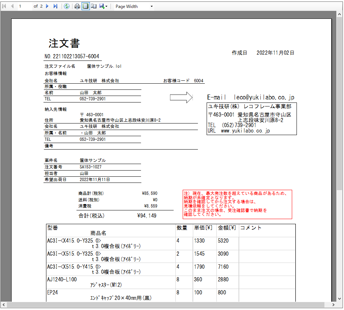Click the total amount ¥94,149
The height and width of the screenshot is (310, 344).
pyautogui.click(x=147, y=216)
